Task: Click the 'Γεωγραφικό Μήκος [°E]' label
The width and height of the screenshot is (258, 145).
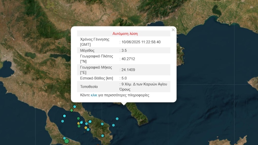Action: (96, 70)
